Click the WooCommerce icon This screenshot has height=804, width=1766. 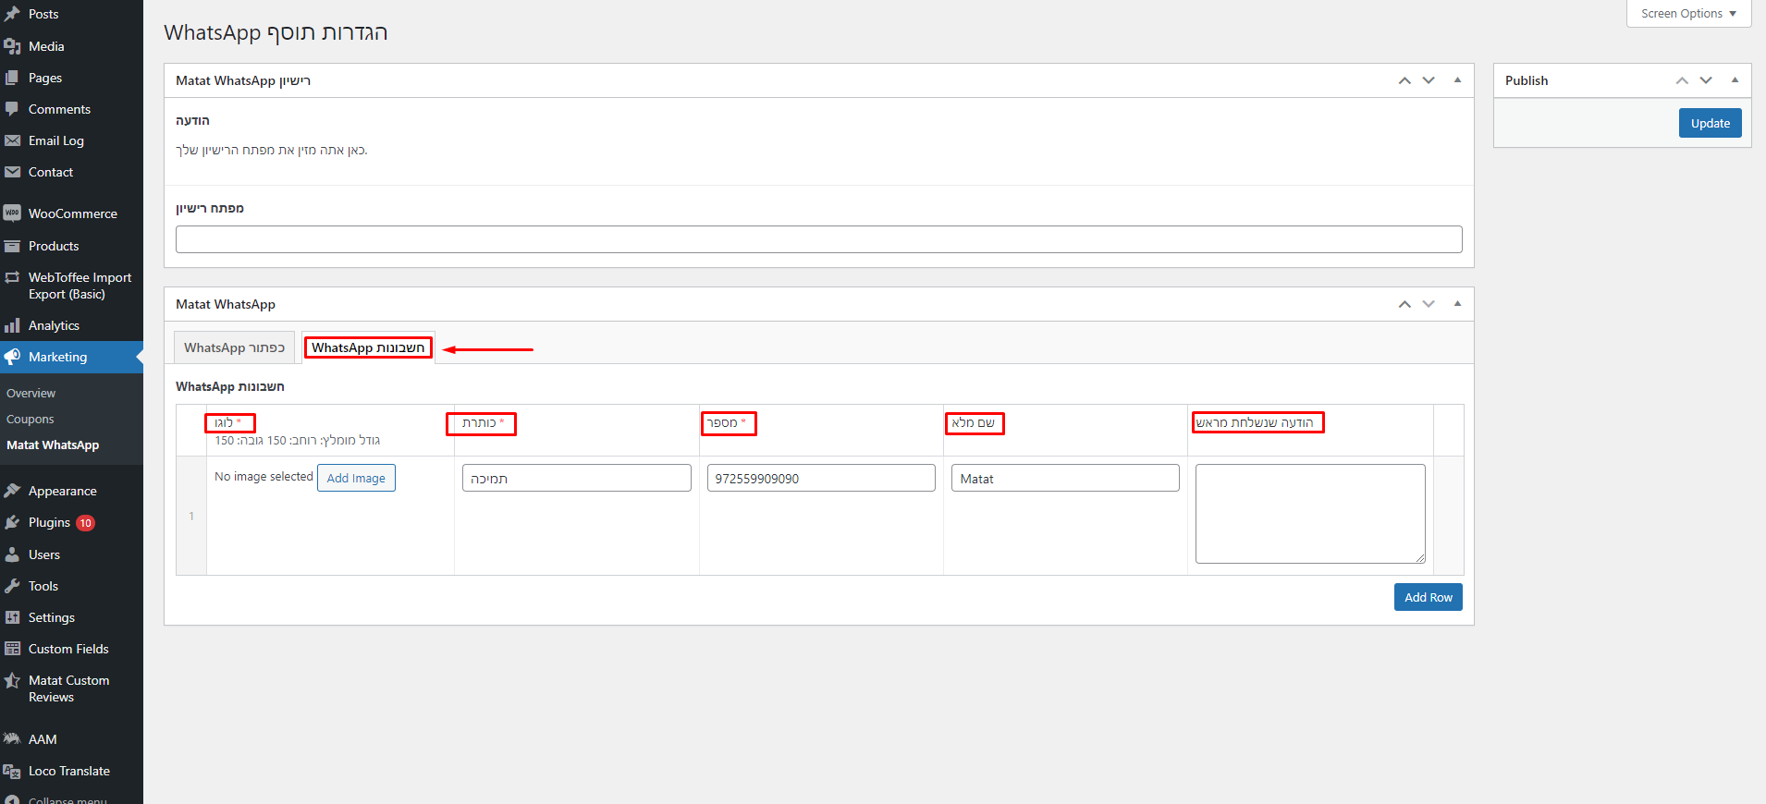click(12, 213)
